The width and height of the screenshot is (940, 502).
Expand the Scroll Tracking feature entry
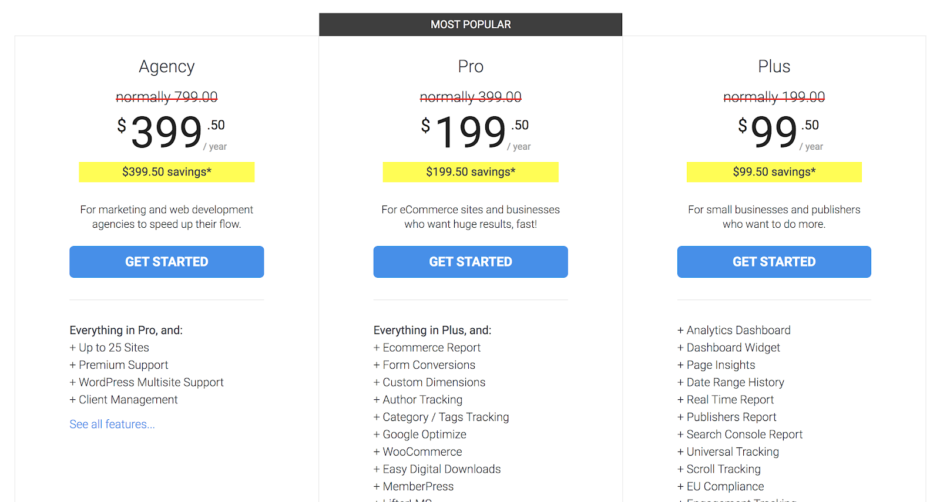coord(723,469)
